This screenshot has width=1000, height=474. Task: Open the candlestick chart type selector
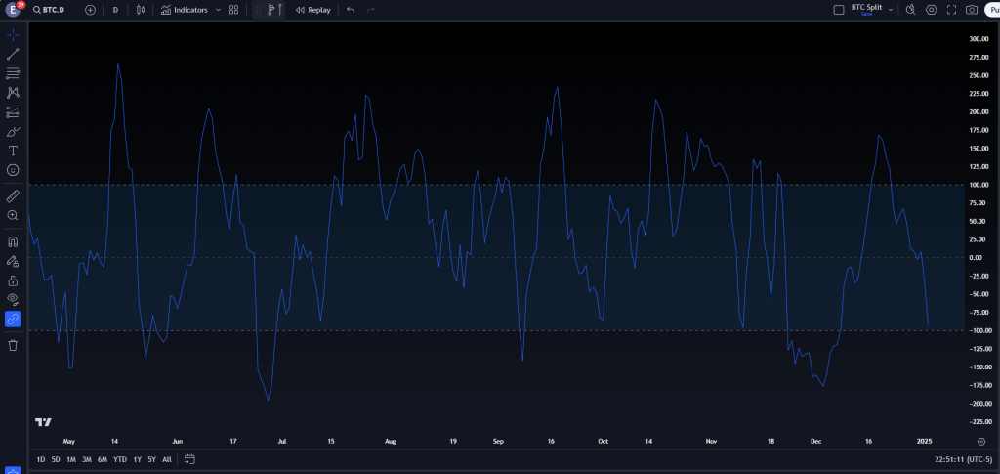(141, 10)
